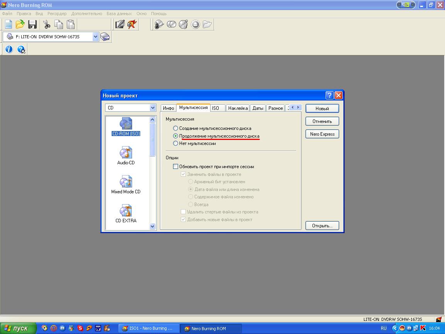Click the Skype quick launch icon
Image resolution: width=445 pixels, height=334 pixels.
pyautogui.click(x=80, y=328)
